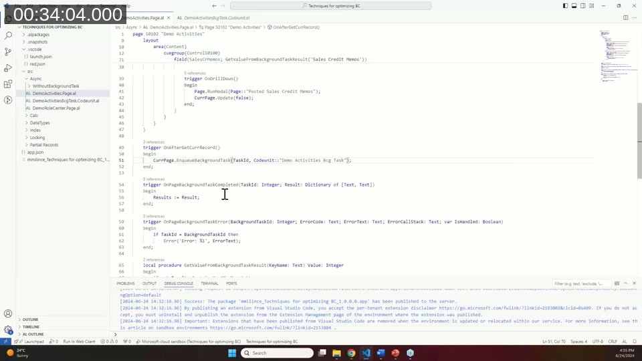Expand the Index folder

click(35, 130)
